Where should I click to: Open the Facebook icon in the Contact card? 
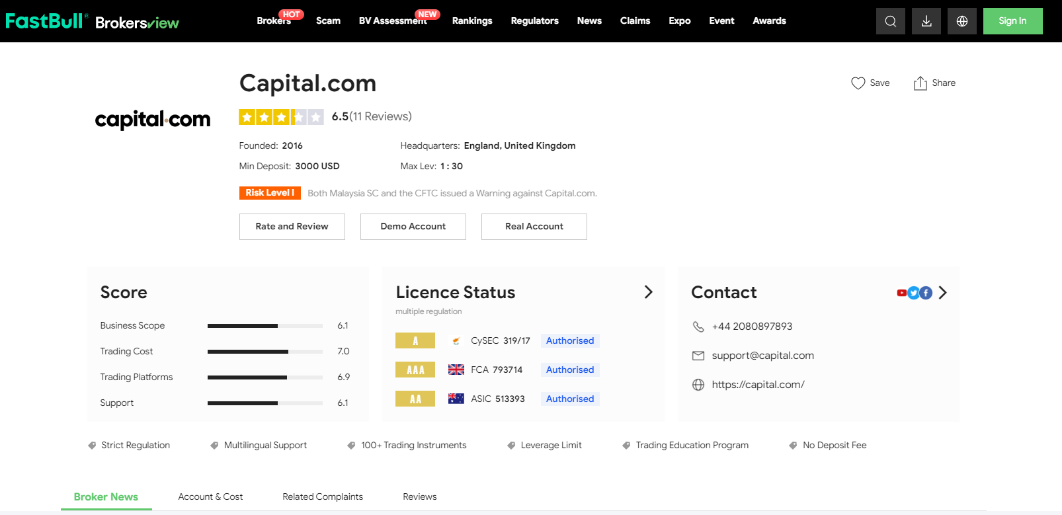pos(926,293)
